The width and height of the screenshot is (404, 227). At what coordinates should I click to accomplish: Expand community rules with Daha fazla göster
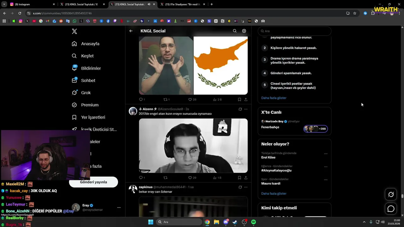pyautogui.click(x=274, y=98)
